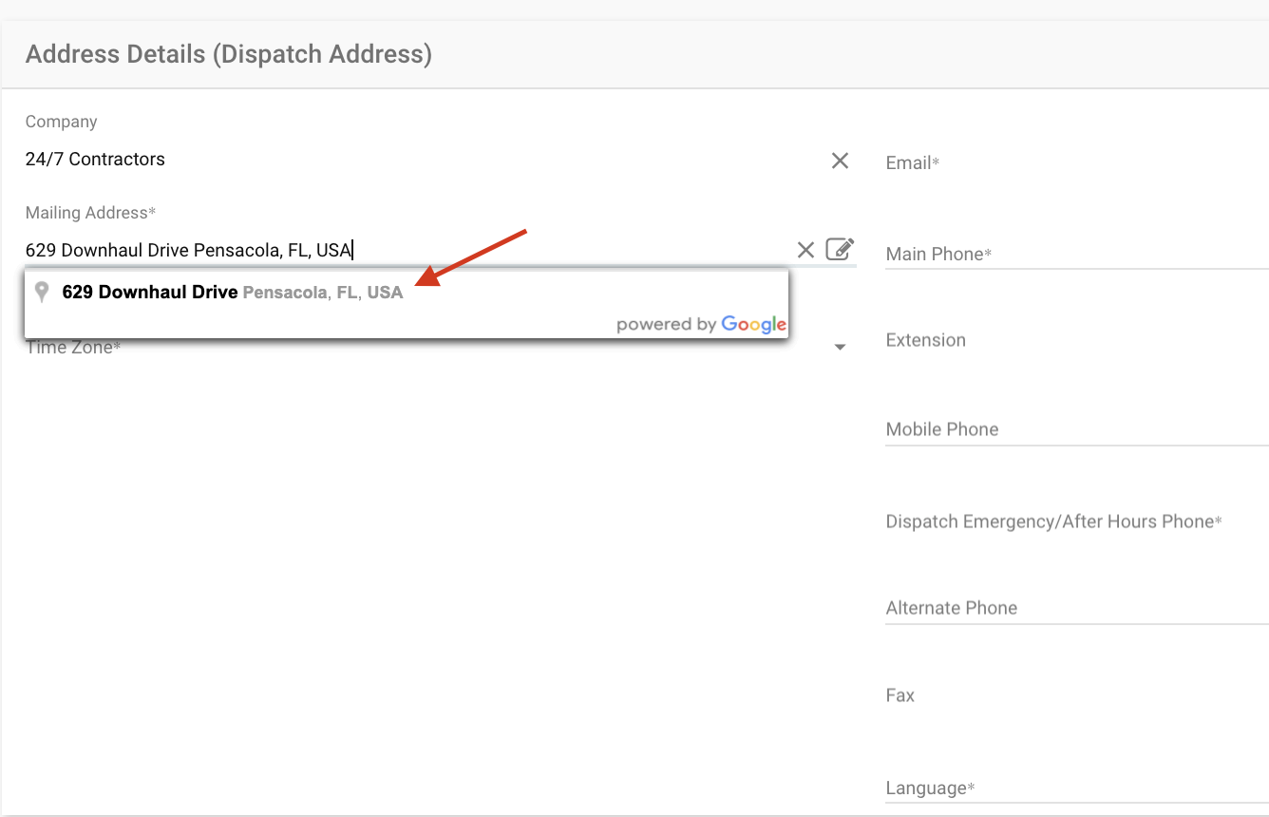Viewport: 1269px width, 817px height.
Task: Click the Address Details section header
Action: [229, 54]
